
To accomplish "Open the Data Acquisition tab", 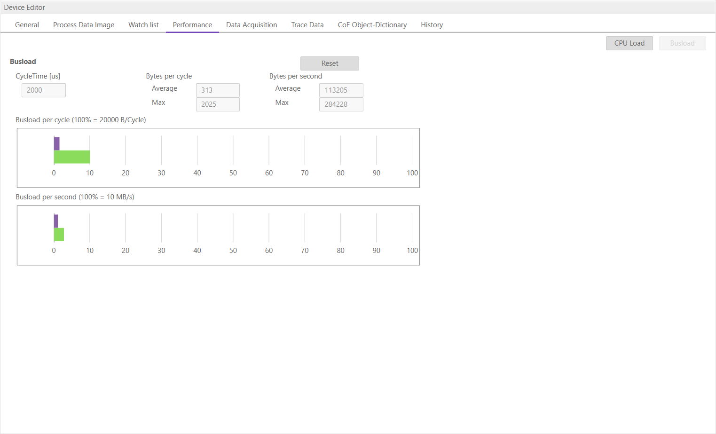I will 252,24.
